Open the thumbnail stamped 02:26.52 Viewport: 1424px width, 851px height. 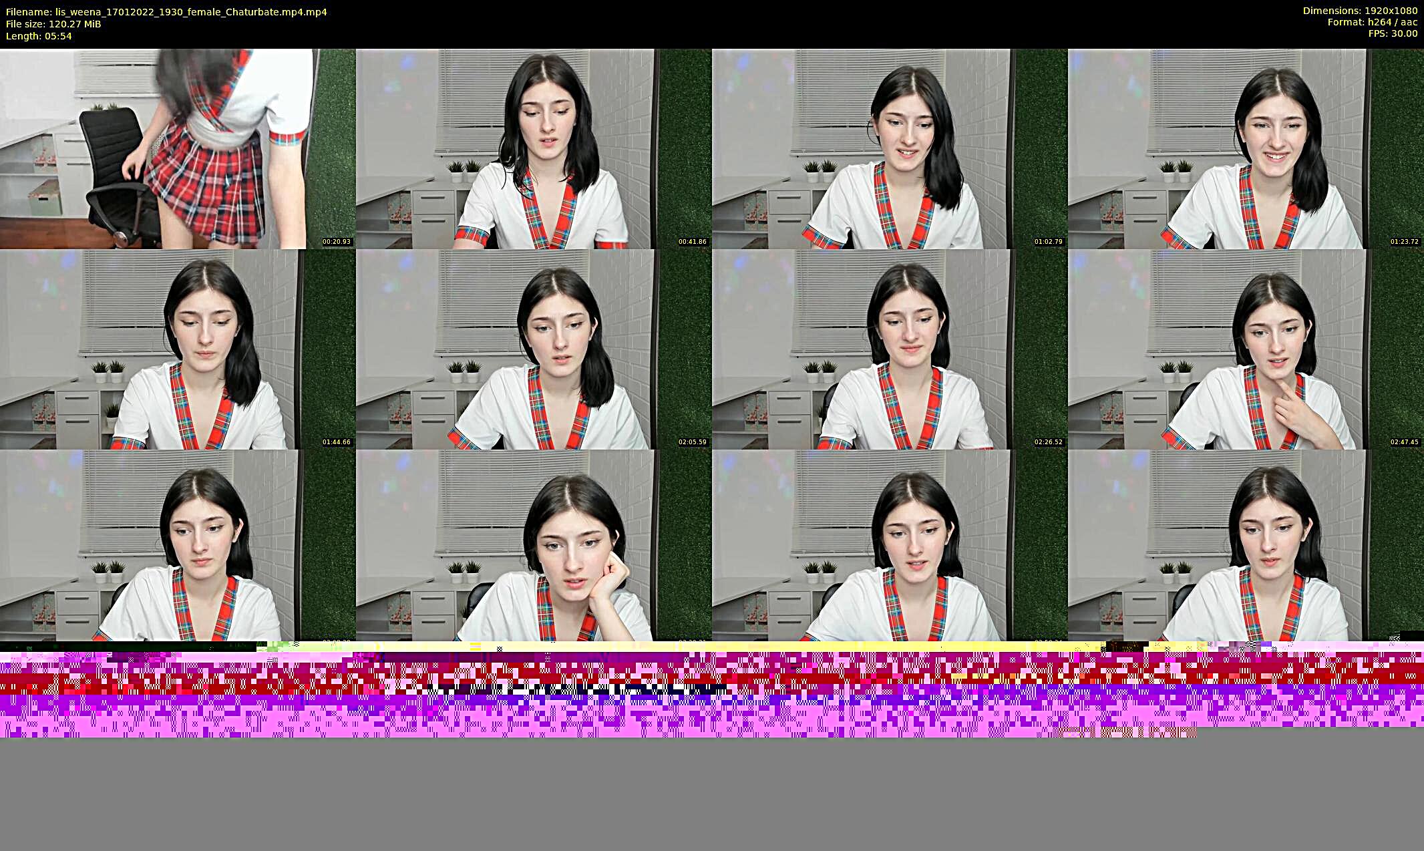click(889, 349)
